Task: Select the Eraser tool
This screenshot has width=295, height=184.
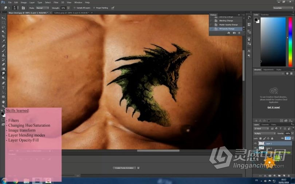Action: (x=3, y=64)
